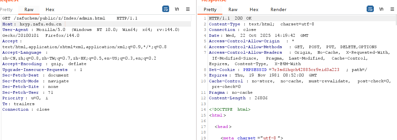Screen dimensions: 397x140
Task: Toggle the \n non-printable characters in Request panel
Action: [177, 9]
